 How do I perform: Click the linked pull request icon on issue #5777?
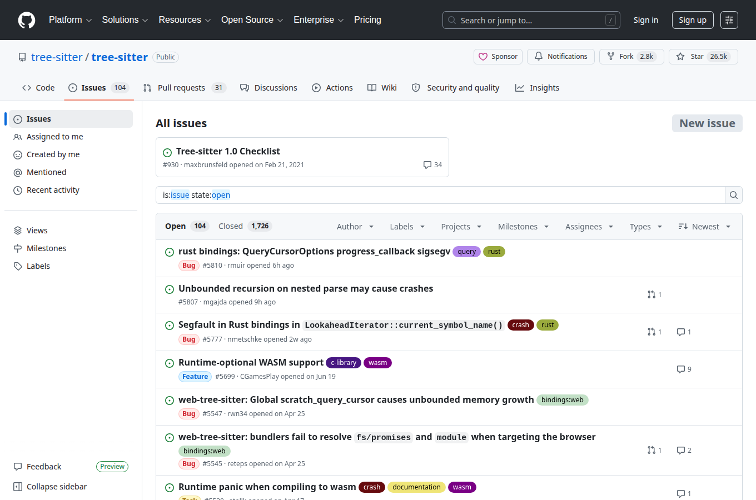(651, 332)
